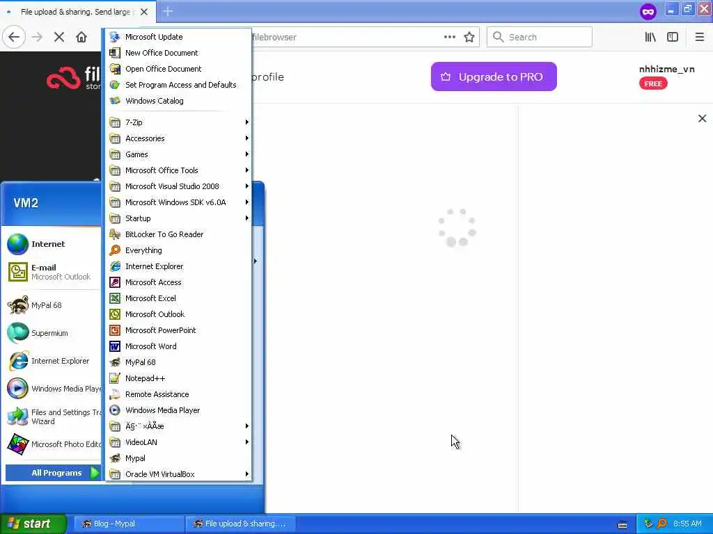Click Microsoft Outlook icon in programs list

pyautogui.click(x=115, y=314)
